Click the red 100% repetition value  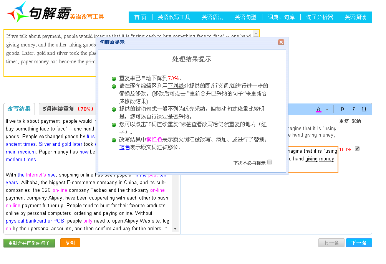tap(345, 150)
